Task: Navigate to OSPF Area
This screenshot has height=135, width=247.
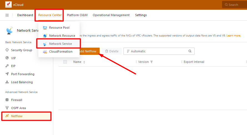Action: pyautogui.click(x=18, y=108)
